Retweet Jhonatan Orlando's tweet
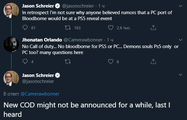Image resolution: width=187 pixels, height=120 pixels. 68,62
